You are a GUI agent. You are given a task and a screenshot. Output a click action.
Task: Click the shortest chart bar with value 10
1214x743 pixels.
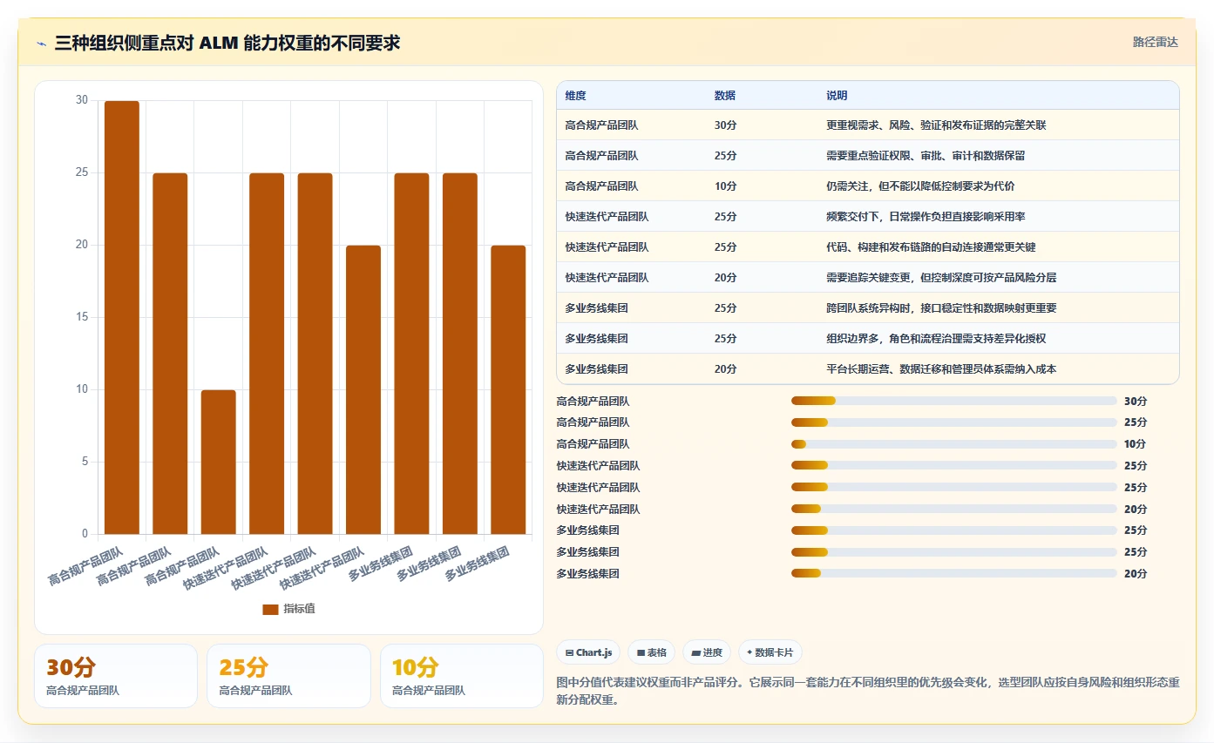pyautogui.click(x=219, y=462)
